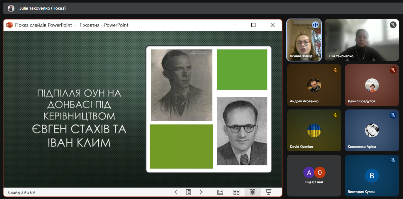The image size is (403, 199).
Task: Click the speaking indicator on Ксенія's tile
Action: 315,25
